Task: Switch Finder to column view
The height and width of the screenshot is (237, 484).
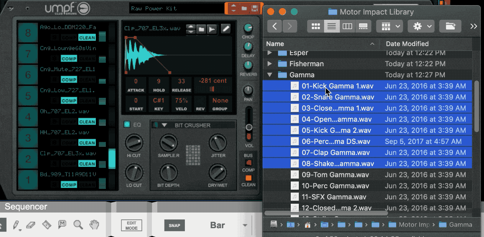Action: [x=347, y=26]
